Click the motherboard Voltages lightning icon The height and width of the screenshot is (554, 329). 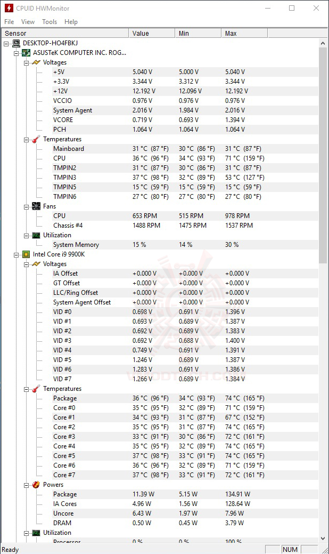(36, 62)
